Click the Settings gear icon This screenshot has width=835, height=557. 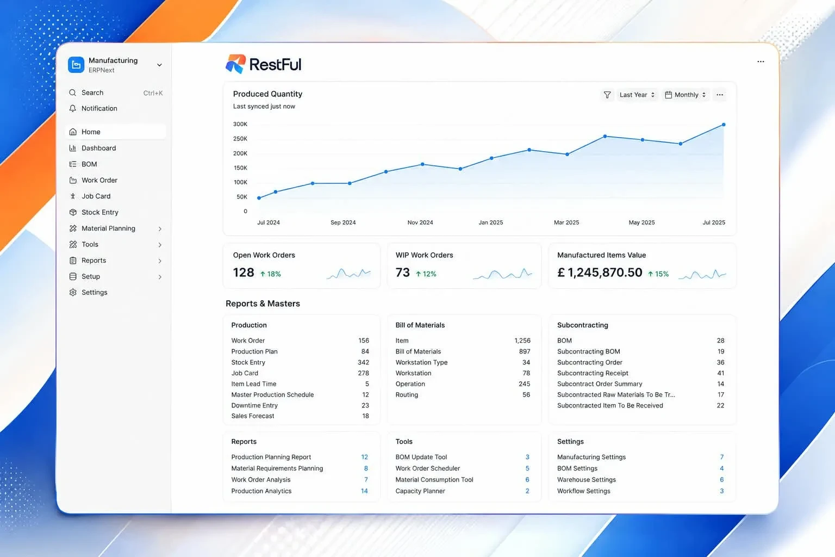[73, 293]
